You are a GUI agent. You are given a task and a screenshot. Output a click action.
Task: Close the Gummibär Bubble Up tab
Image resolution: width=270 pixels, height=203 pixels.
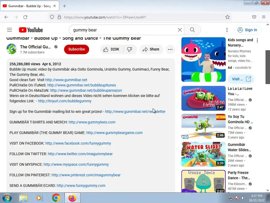[55, 6]
